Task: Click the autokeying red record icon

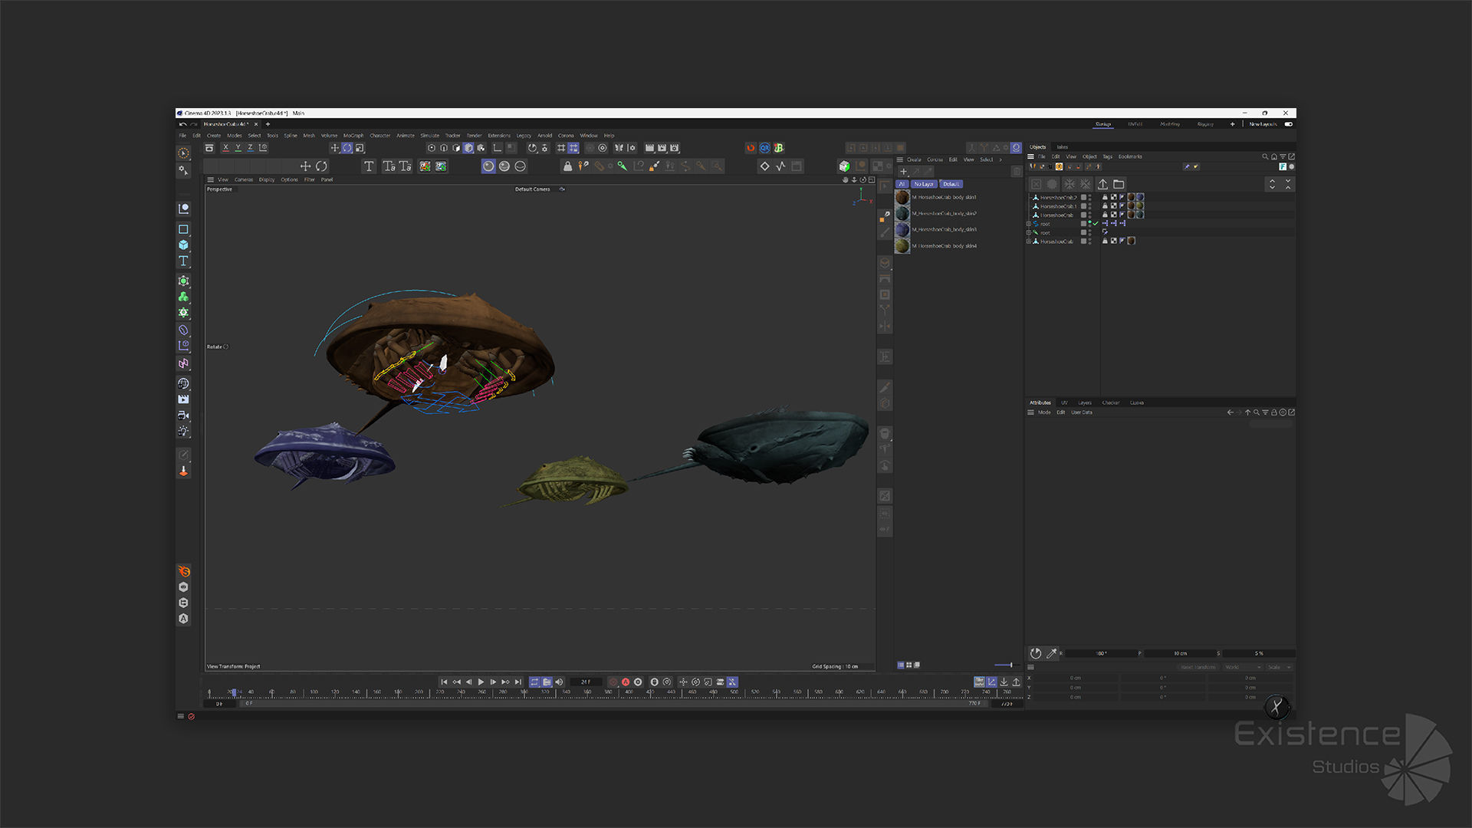Action: 625,682
